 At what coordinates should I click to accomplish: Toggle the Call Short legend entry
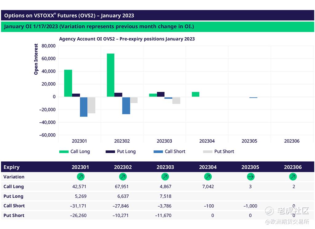click(169, 152)
